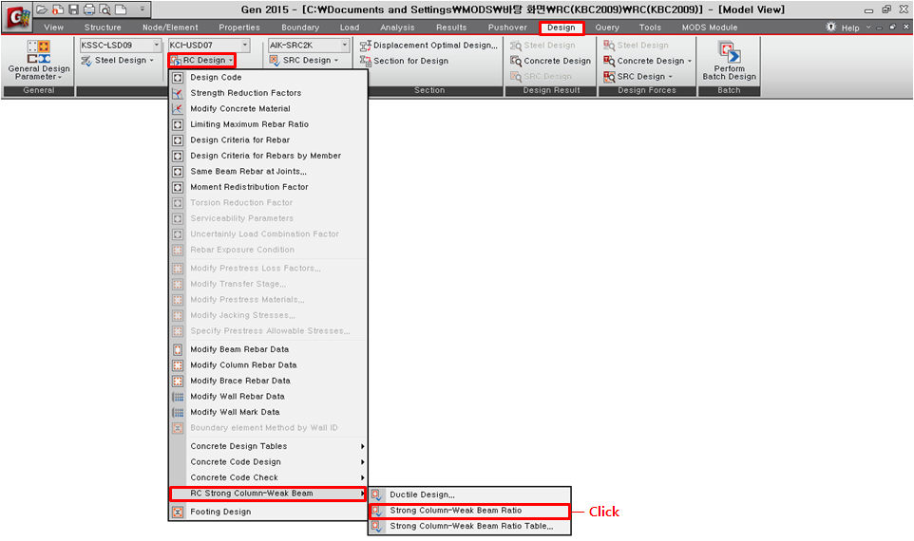Print using the printer icon

coord(89,9)
